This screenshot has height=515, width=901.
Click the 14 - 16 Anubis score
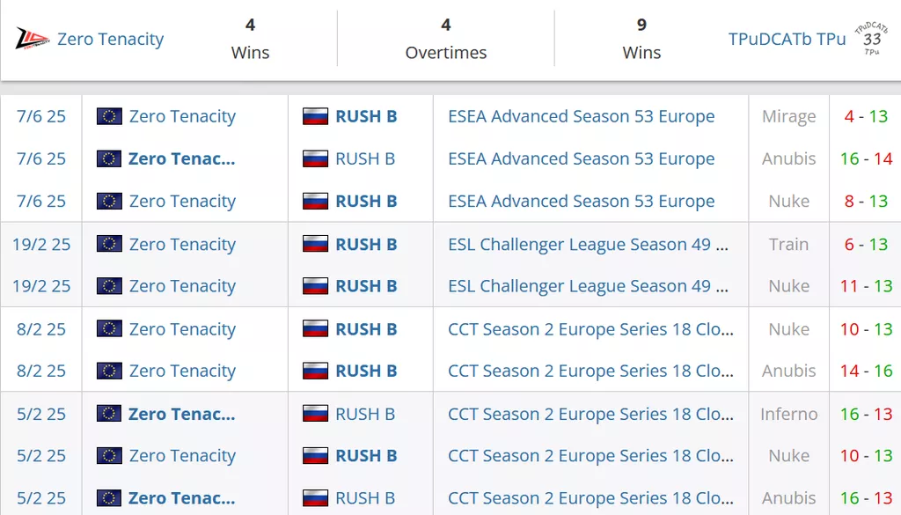pos(866,371)
